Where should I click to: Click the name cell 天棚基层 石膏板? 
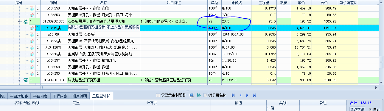click(x=103, y=34)
